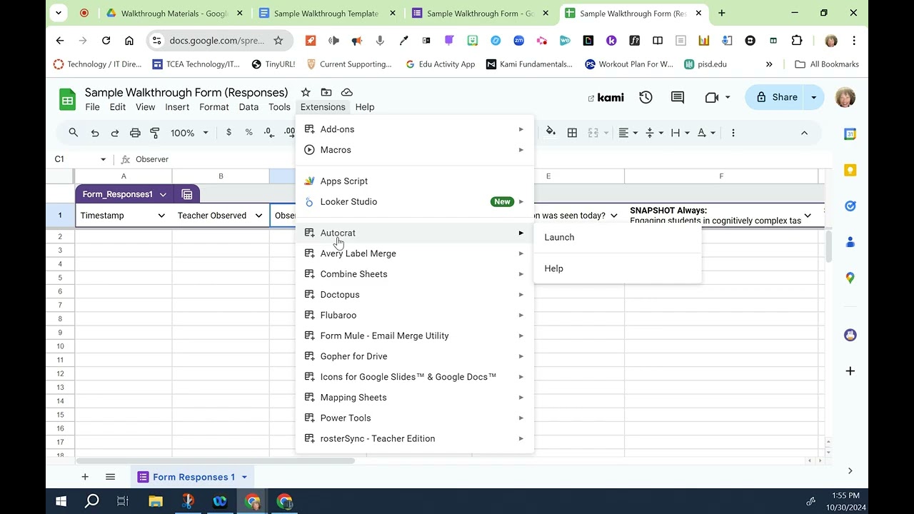Open the Tasks side panel icon
914x514 pixels.
tap(850, 206)
